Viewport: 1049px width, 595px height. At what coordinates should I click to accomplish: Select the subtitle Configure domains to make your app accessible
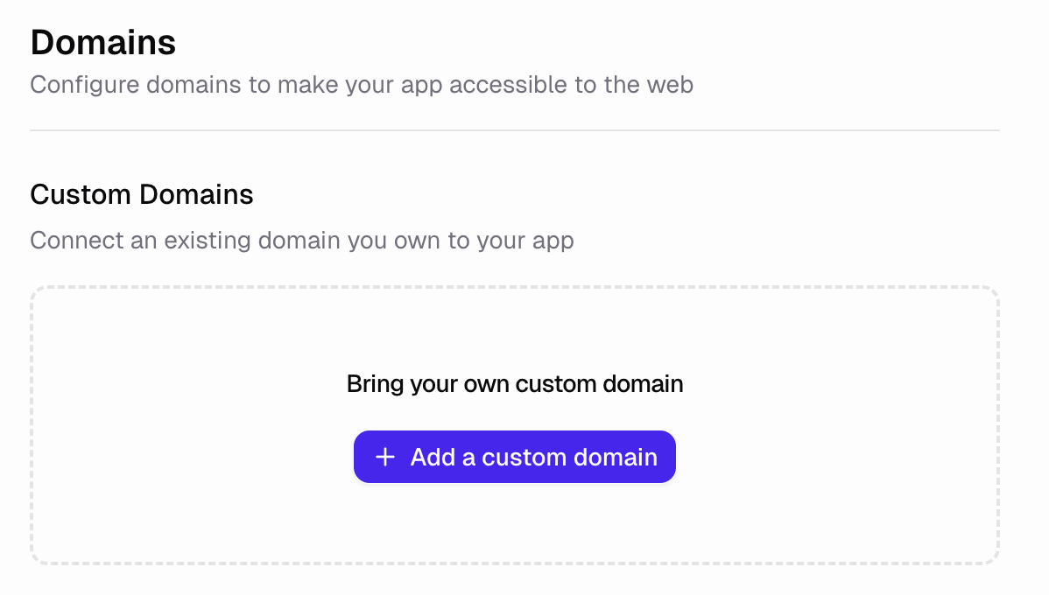tap(361, 84)
